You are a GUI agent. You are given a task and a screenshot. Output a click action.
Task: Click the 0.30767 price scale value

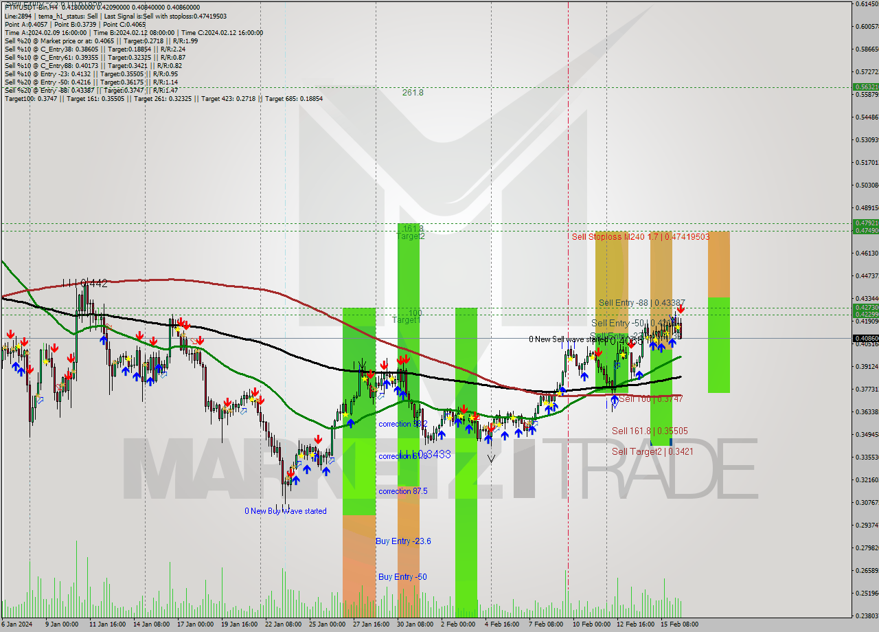point(867,503)
